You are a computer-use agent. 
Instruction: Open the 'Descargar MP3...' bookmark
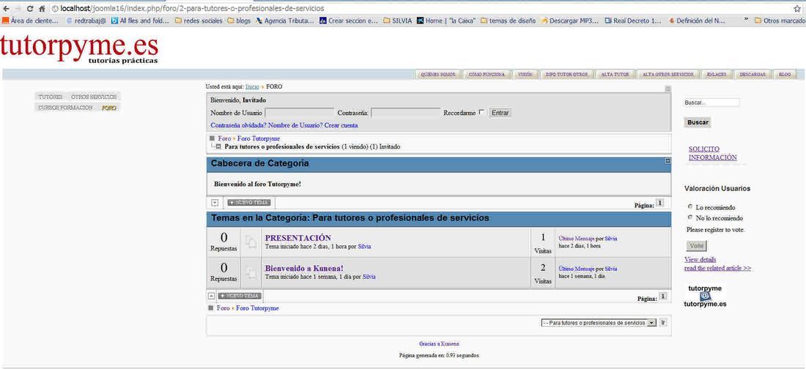pos(570,21)
